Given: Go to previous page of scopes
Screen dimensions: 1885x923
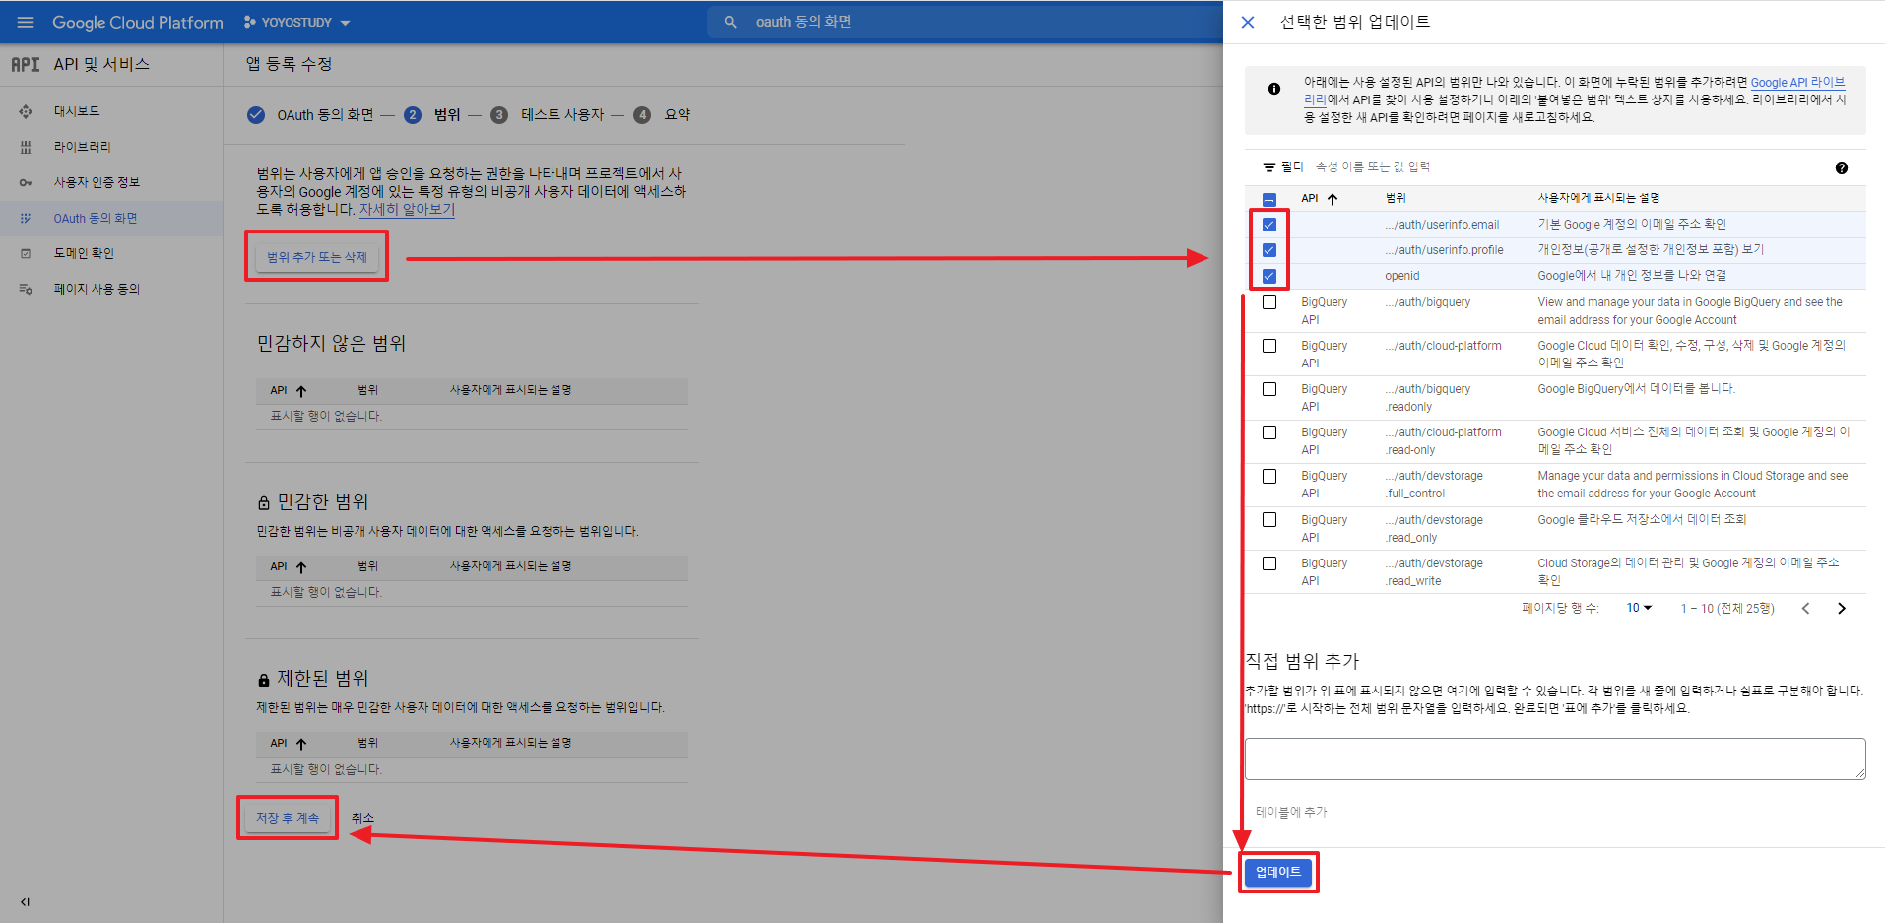Looking at the screenshot, I should coord(1805,608).
